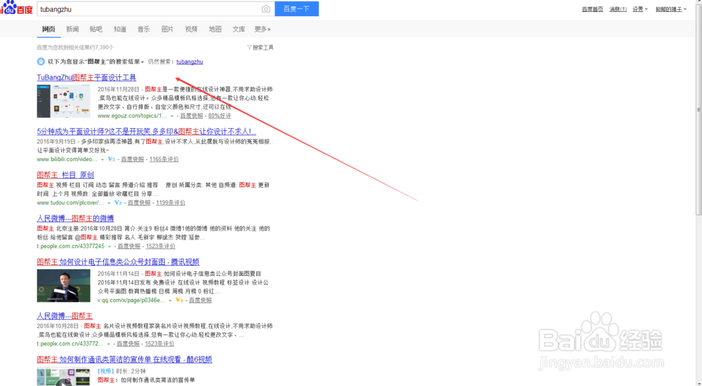Click the Baidu paw suggestion icon
The height and width of the screenshot is (386, 702).
tap(41, 62)
